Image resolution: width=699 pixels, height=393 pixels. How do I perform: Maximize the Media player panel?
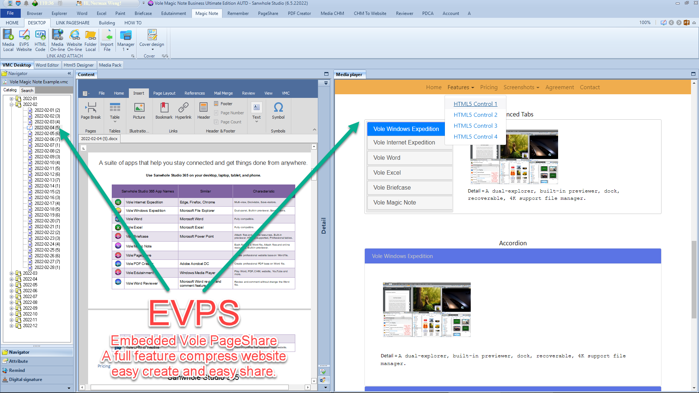click(x=693, y=74)
